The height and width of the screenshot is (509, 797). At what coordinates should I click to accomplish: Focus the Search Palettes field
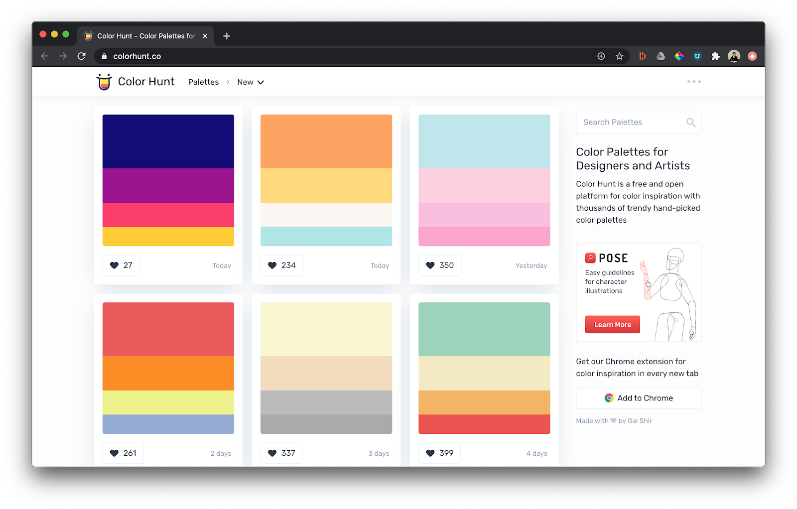(639, 123)
